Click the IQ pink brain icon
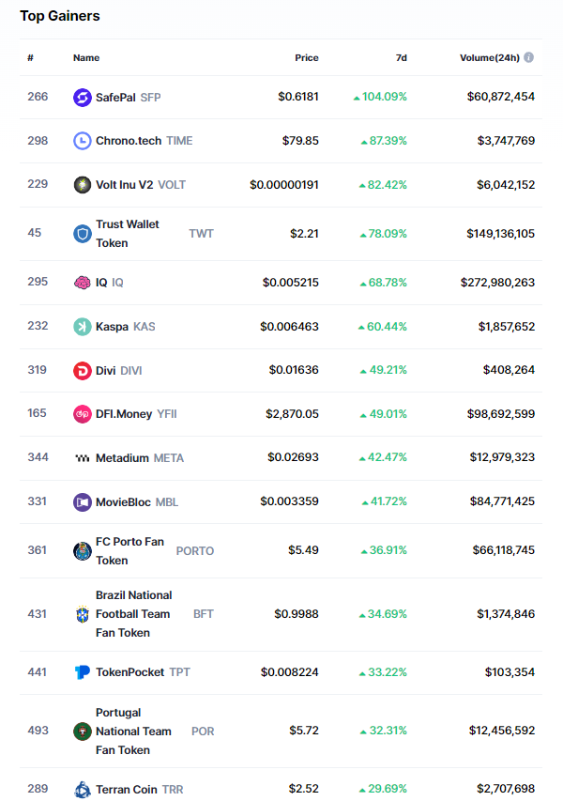Image resolution: width=563 pixels, height=801 pixels. click(x=83, y=283)
